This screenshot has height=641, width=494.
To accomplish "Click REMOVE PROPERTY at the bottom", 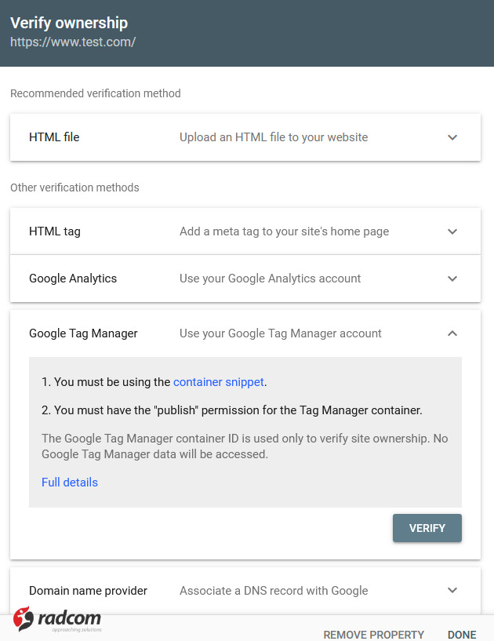I will (x=373, y=635).
